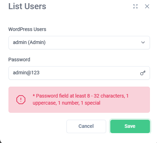Click the 'List Users' dialog title
Viewport: 157px width, 143px height.
(x=27, y=6)
